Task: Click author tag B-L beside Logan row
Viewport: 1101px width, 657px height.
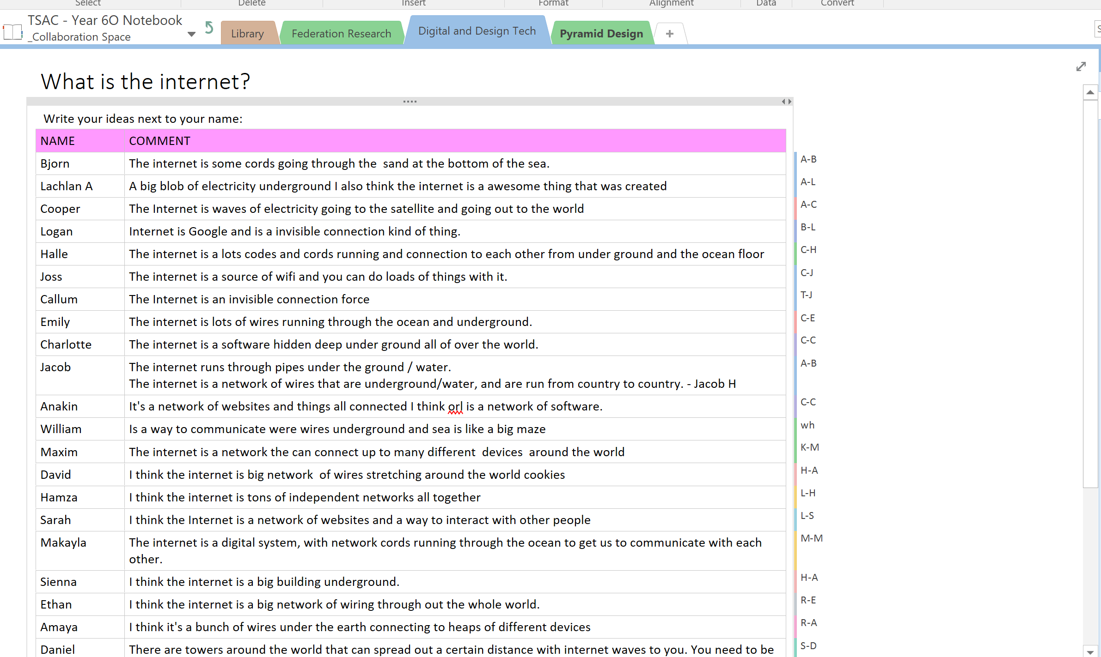Action: (x=808, y=227)
